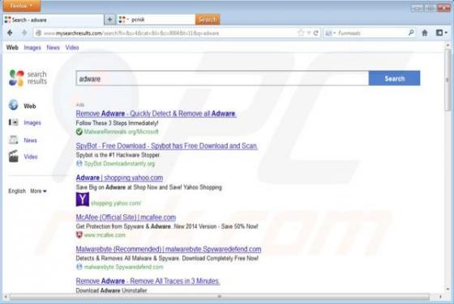Switch to the Images tab at top

point(32,48)
